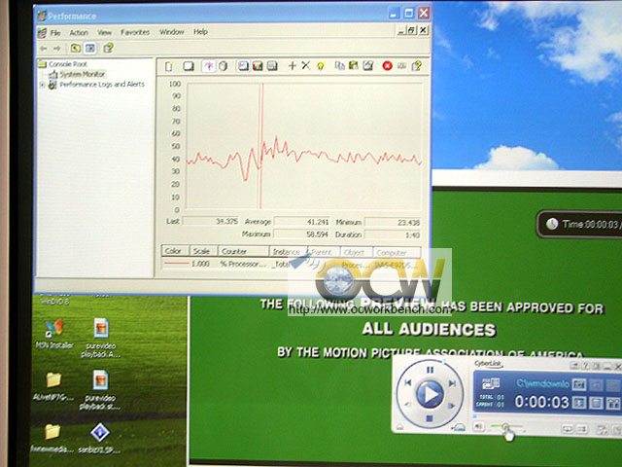Click the Paste Counter List icon
622x467 pixels.
[x=353, y=65]
